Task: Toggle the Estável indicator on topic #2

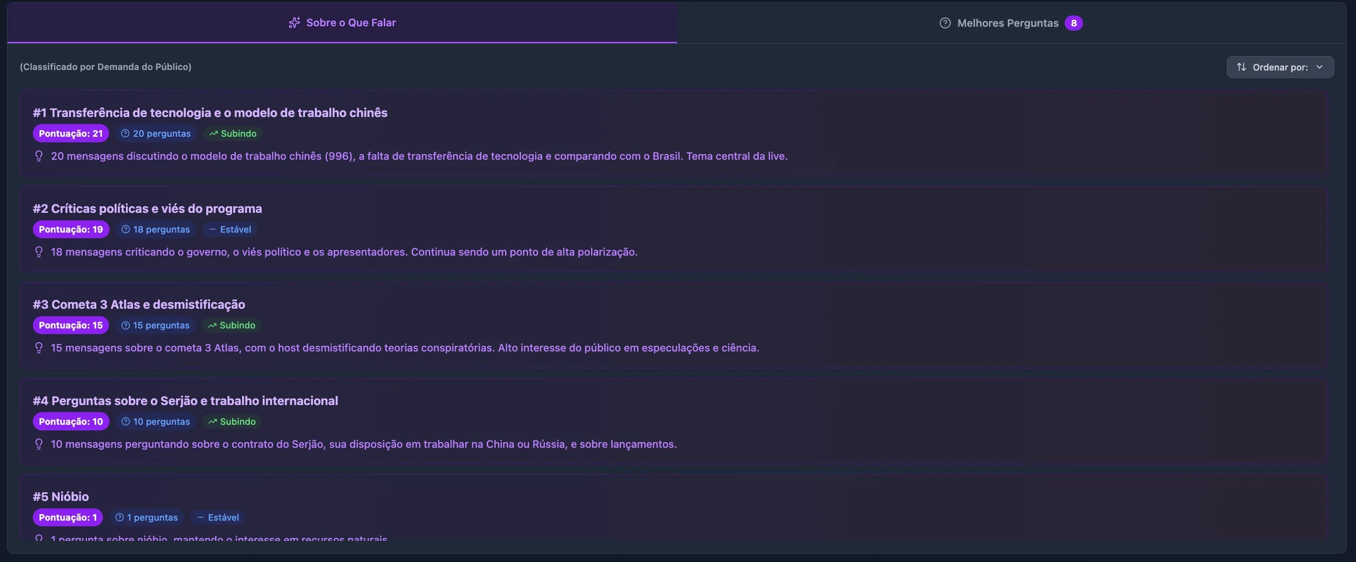Action: 229,229
